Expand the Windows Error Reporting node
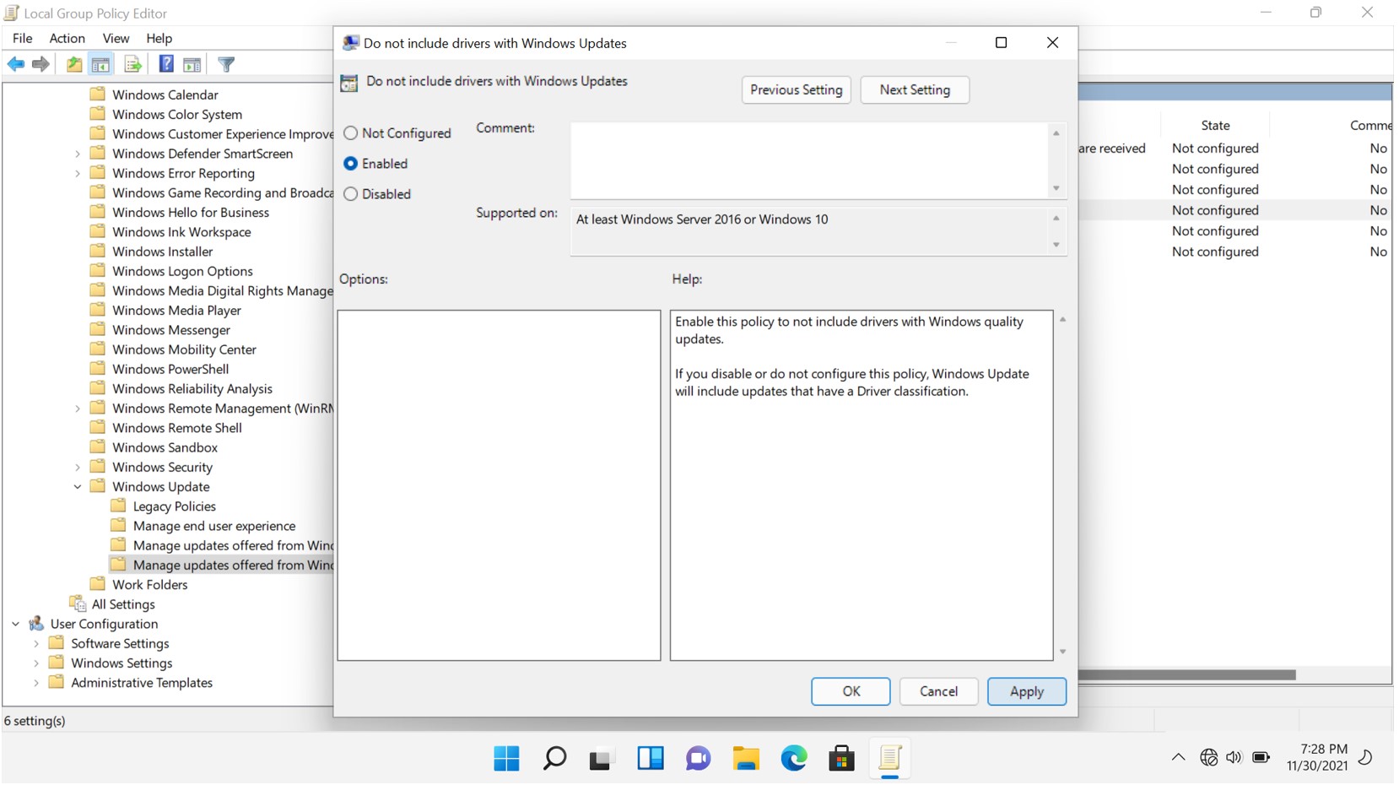1399x785 pixels. coord(78,173)
